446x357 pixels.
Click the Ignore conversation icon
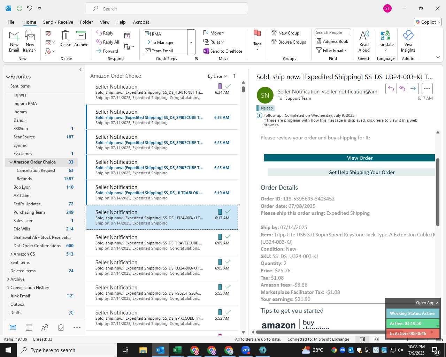pyautogui.click(x=48, y=33)
